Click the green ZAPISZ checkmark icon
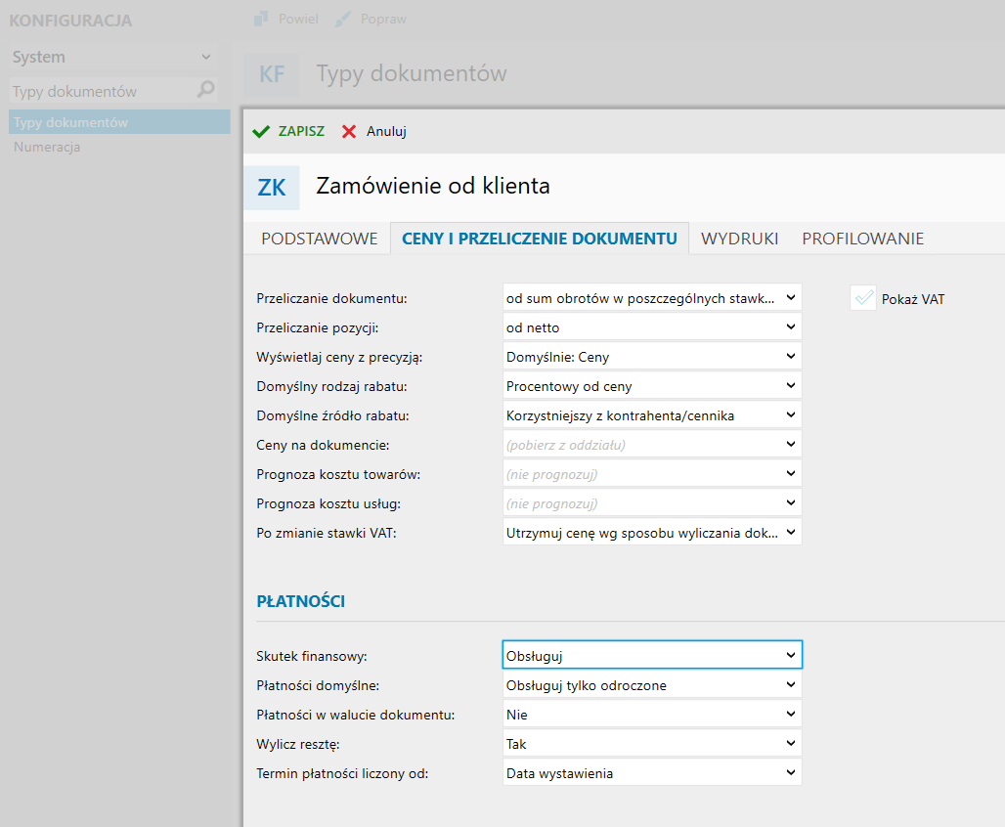Viewport: 1005px width, 827px height. pos(261,132)
